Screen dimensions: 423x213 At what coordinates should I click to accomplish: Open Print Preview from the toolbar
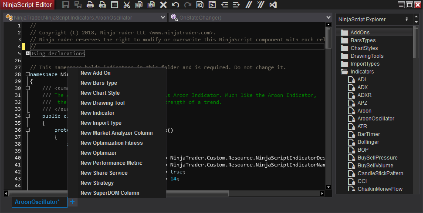tap(102, 5)
